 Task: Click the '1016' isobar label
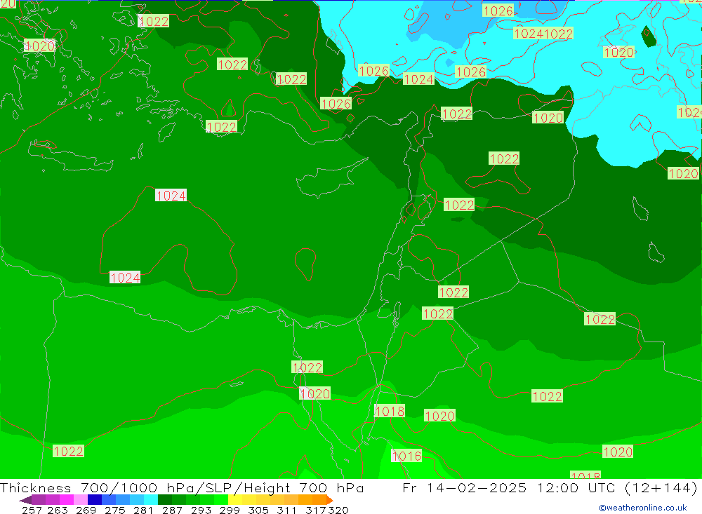click(406, 456)
